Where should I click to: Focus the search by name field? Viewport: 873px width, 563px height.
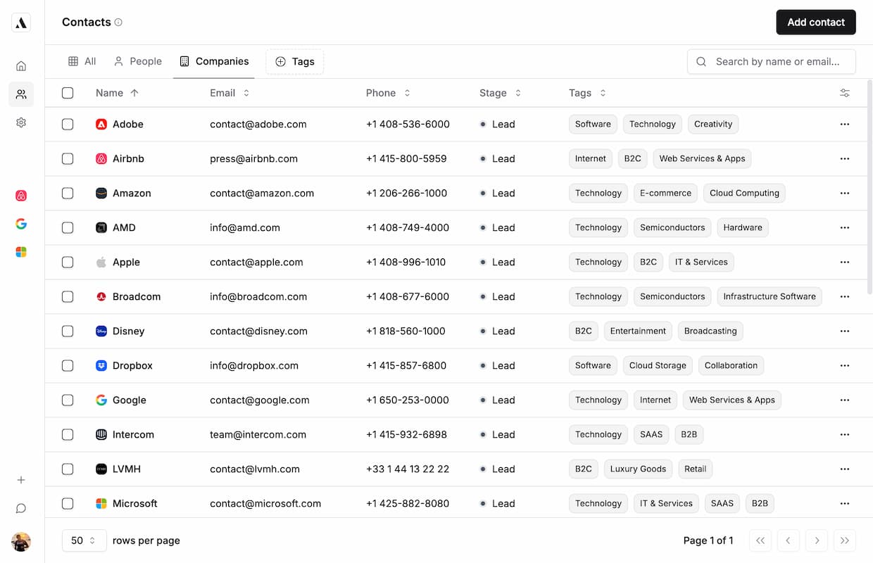pos(778,61)
